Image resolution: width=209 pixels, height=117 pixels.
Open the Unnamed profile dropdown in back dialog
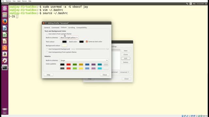pos(125,72)
